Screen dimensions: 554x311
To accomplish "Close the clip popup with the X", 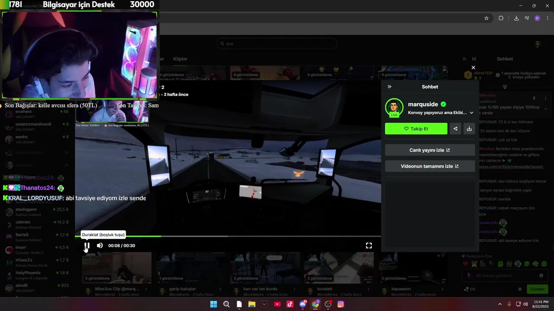I will click(473, 67).
